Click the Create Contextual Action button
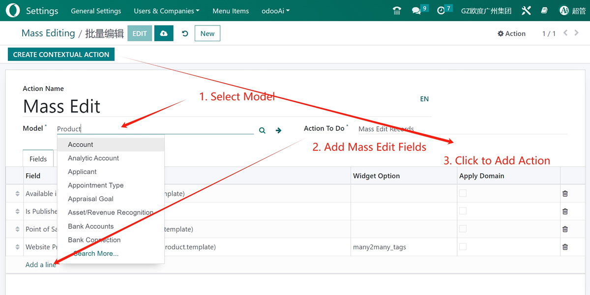This screenshot has width=590, height=295. coord(61,55)
